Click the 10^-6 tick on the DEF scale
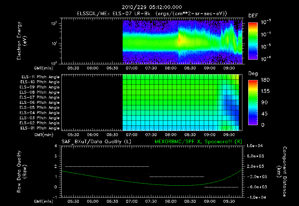This screenshot has height=206, width=299. [266, 59]
